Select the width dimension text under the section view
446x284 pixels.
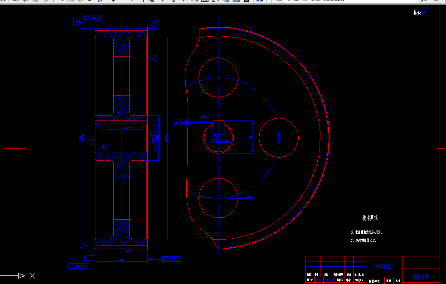121,260
